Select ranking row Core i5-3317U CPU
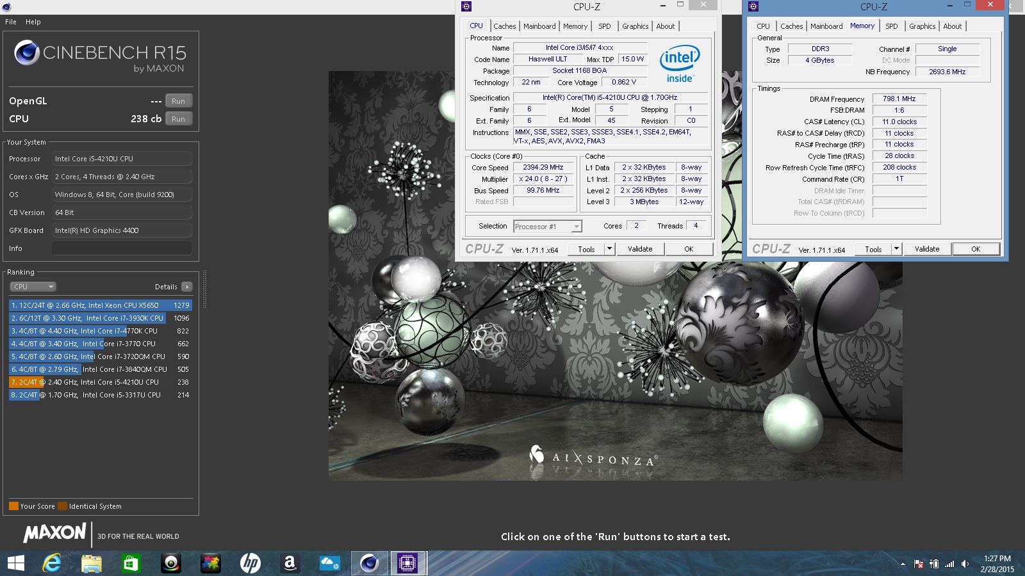The image size is (1025, 576). coord(101,395)
